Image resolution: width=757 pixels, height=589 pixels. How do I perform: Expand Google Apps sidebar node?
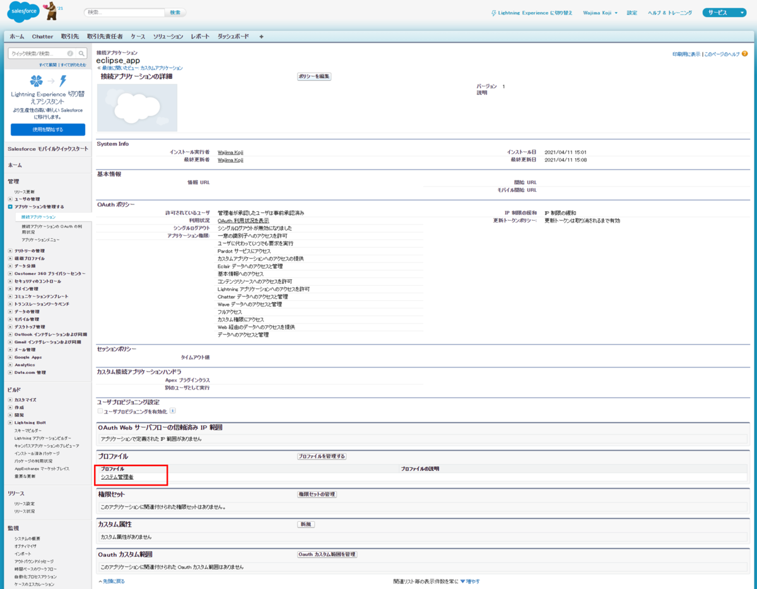coord(9,357)
